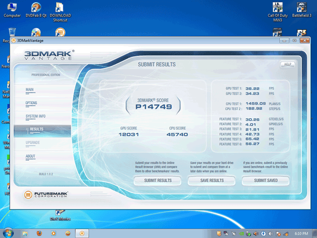Launch the Battlefield 3 desktop shortcut
Image resolution: width=317 pixels, height=238 pixels.
tap(302, 10)
